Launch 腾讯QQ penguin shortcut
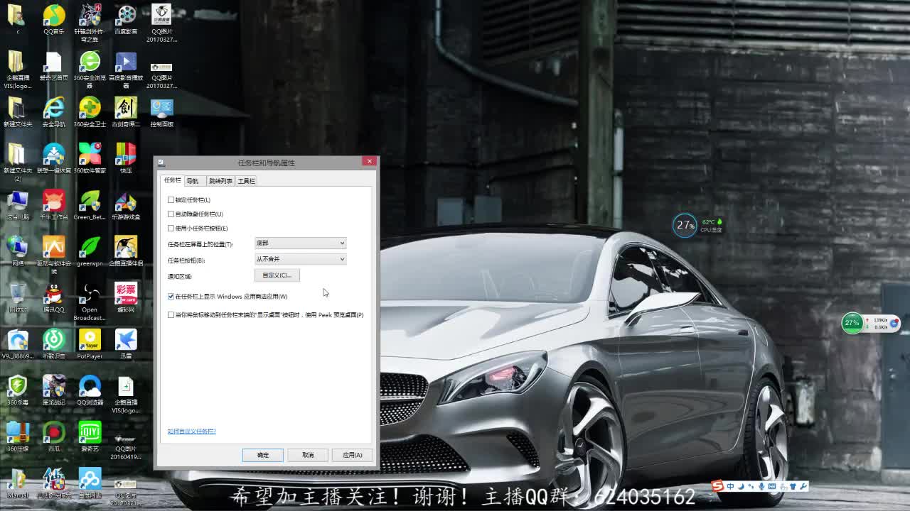The height and width of the screenshot is (511, 910). [53, 294]
